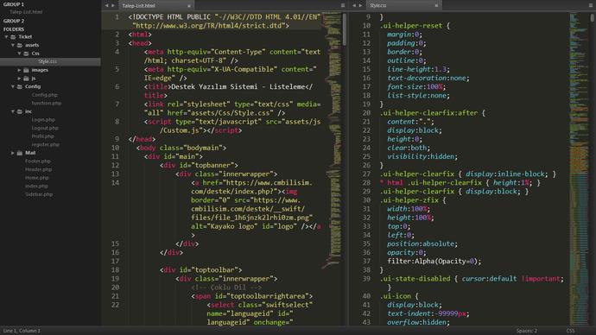This screenshot has height=335, width=596.
Task: Open index.php in the sidebar
Action: coord(36,186)
